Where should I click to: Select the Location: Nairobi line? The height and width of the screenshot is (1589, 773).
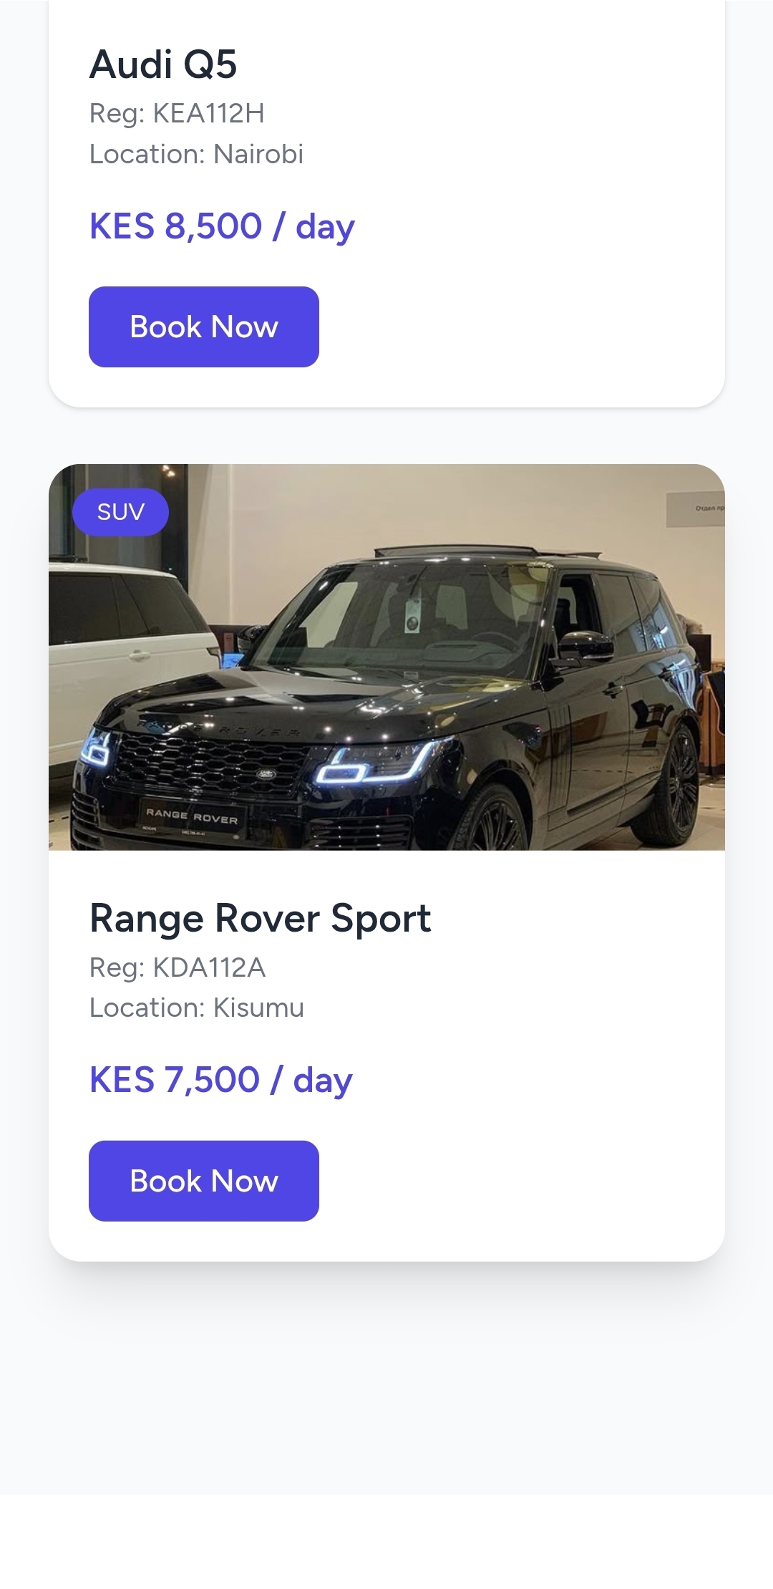click(x=196, y=154)
